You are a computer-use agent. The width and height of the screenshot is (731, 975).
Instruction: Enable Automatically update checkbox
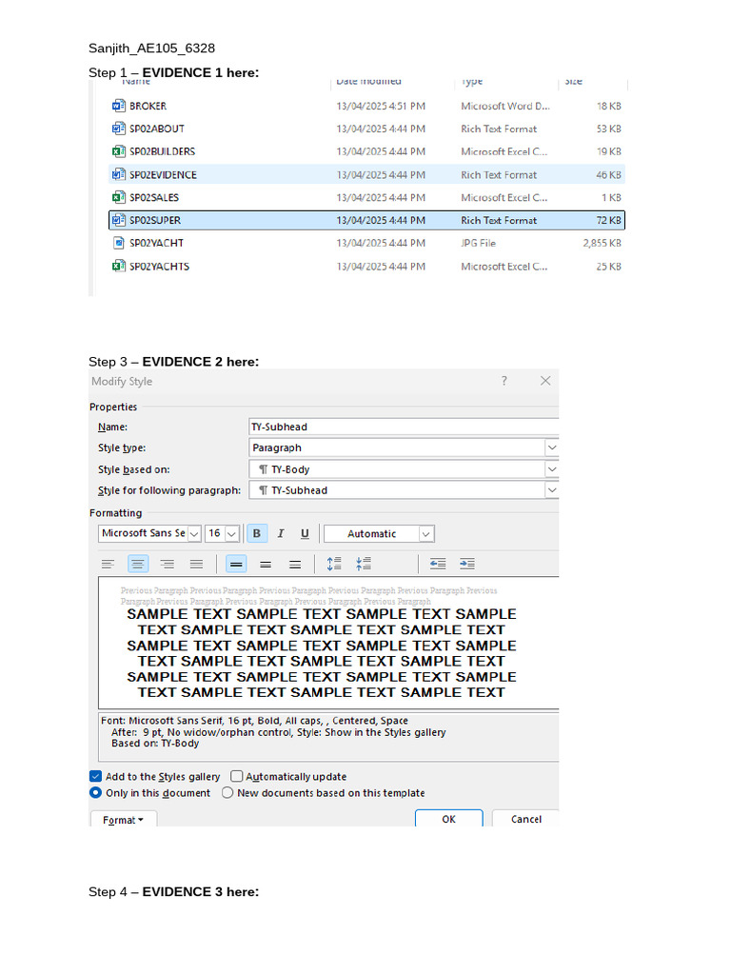237,776
